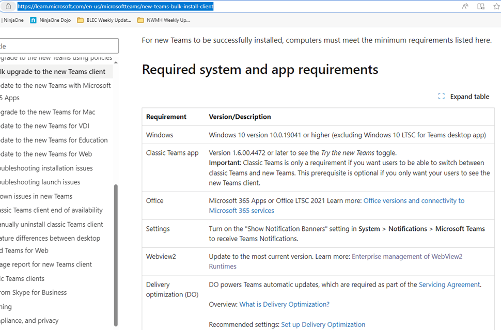Click the sidebar scroll-up arrow
501x330 pixels.
(x=116, y=62)
